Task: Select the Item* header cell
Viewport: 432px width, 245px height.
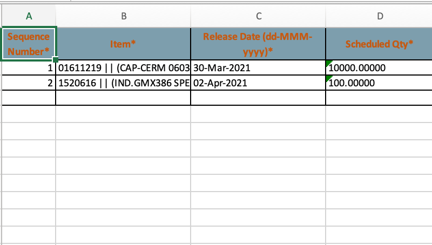Action: (x=124, y=44)
